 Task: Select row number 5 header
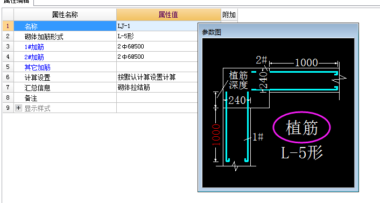[8, 67]
